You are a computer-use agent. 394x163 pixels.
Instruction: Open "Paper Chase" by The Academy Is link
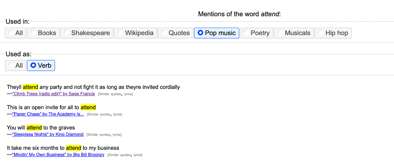pyautogui.click(x=48, y=114)
